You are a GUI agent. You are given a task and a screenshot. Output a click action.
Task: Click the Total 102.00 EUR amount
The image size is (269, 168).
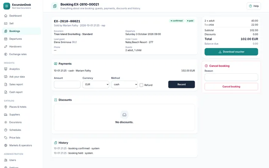[x=249, y=39]
